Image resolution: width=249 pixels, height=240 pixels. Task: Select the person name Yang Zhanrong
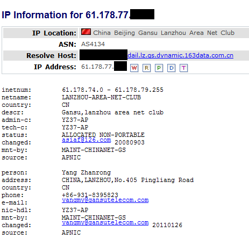coord(86,172)
